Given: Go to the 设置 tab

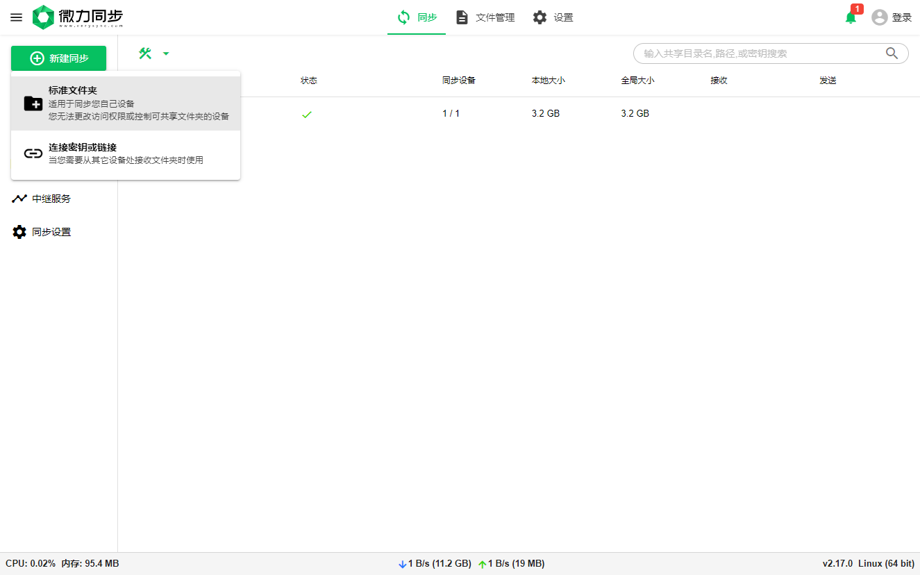Looking at the screenshot, I should (x=553, y=17).
